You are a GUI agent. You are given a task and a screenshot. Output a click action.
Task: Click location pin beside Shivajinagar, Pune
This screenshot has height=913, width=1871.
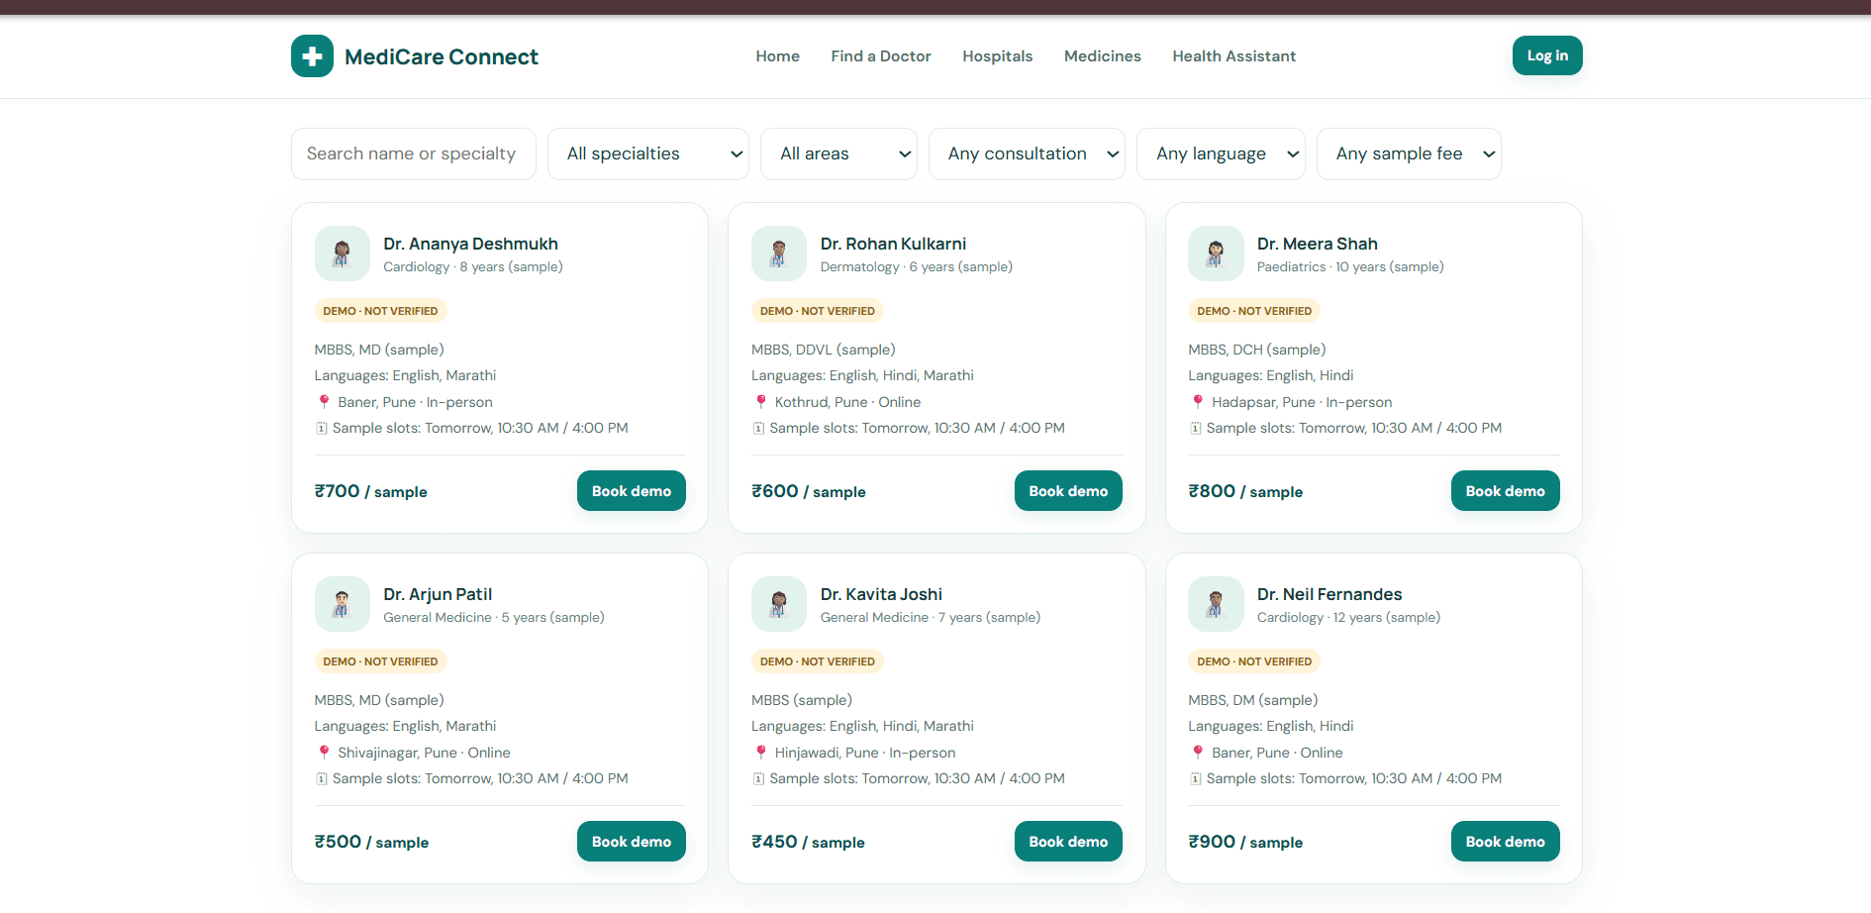coord(324,753)
